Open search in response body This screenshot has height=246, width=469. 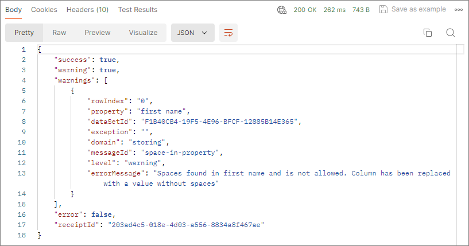[x=450, y=33]
